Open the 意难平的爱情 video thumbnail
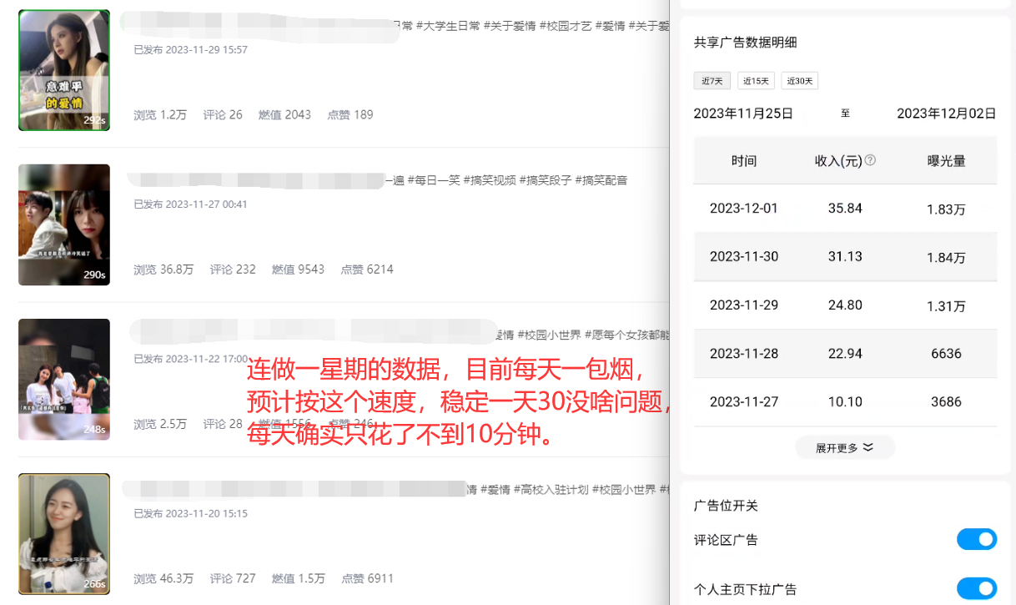 (x=64, y=70)
